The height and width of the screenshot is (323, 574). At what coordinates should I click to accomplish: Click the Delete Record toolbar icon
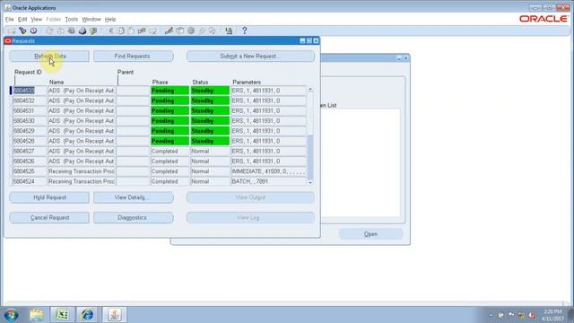[152, 31]
